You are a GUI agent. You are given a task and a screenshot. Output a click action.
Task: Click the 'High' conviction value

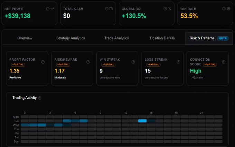196,71
